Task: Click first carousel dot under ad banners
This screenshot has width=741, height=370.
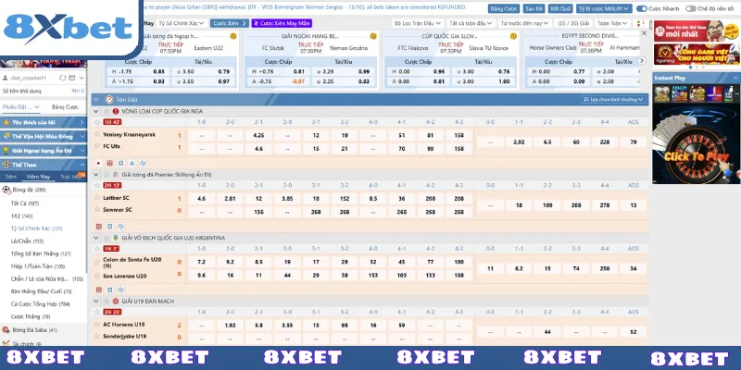Action: pyautogui.click(x=690, y=67)
